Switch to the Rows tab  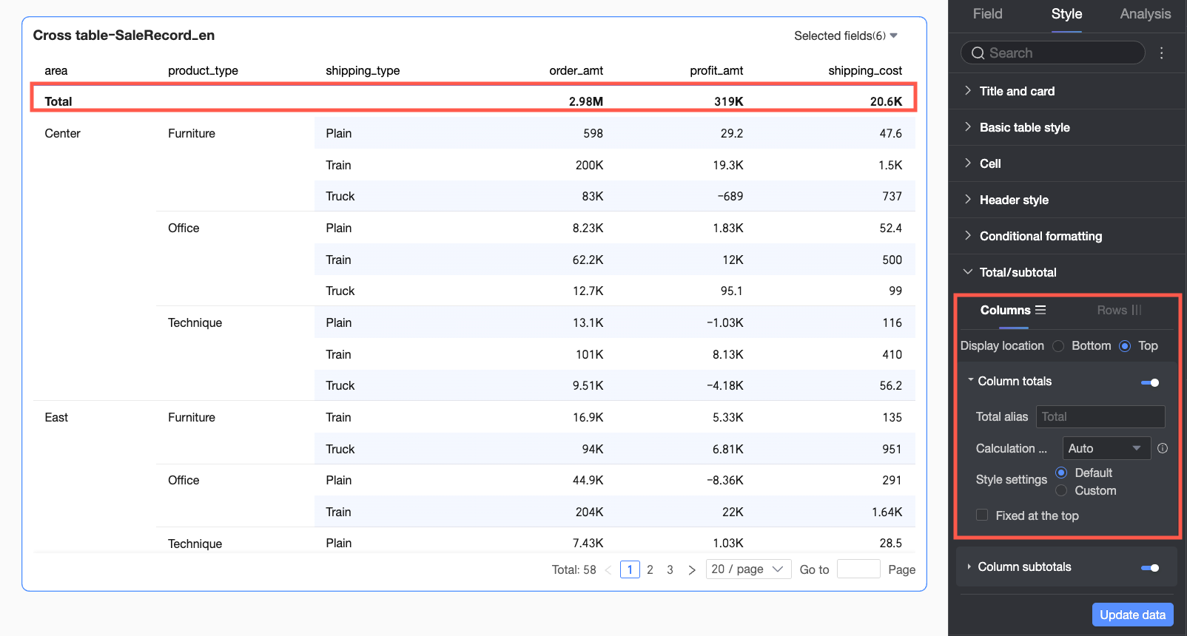point(1119,311)
